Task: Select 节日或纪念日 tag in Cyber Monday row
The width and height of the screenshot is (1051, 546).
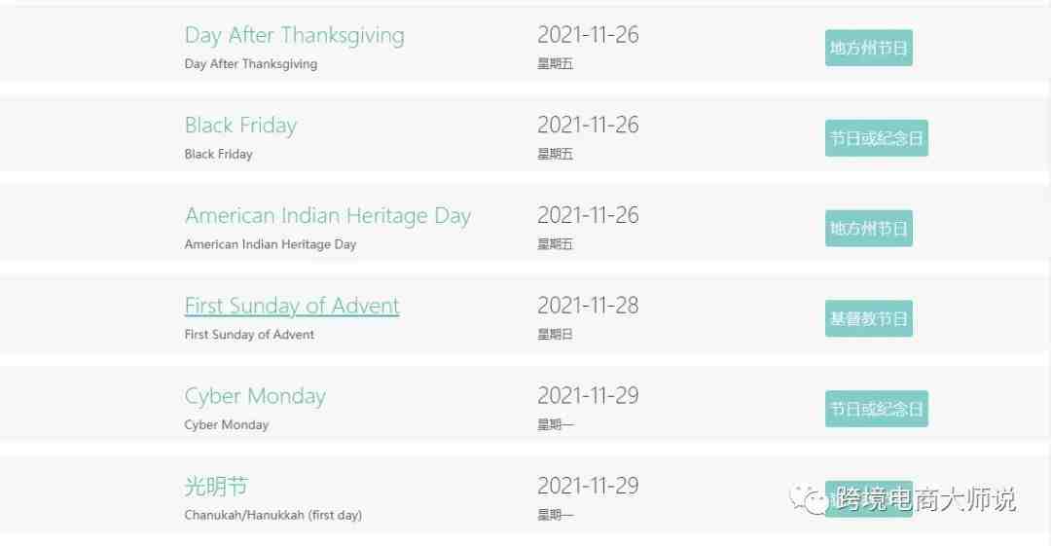Action: coord(877,409)
